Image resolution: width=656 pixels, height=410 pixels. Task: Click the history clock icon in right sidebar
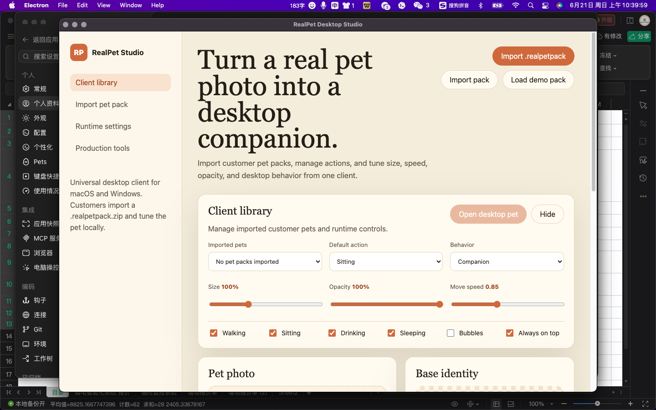click(643, 178)
